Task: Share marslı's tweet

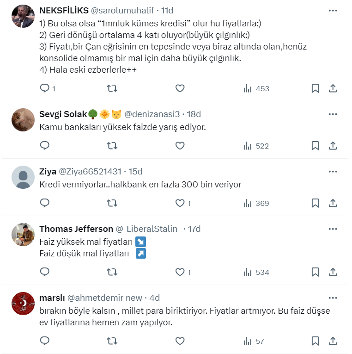Action: (x=333, y=341)
